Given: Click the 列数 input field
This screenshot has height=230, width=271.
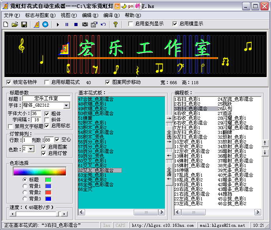Looking at the screenshot, I should pos(49,140).
